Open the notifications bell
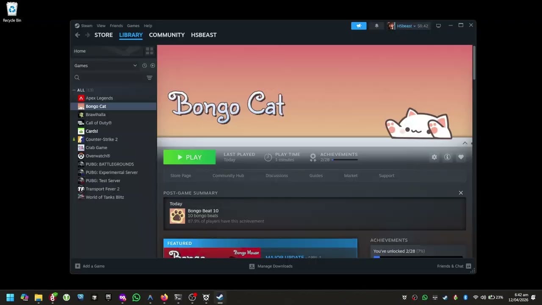 coord(376,26)
